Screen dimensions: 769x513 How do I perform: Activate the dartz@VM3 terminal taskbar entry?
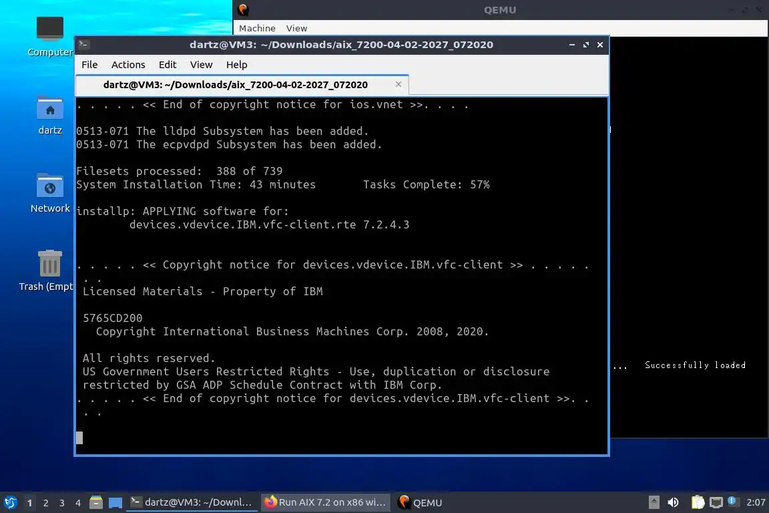pyautogui.click(x=192, y=502)
